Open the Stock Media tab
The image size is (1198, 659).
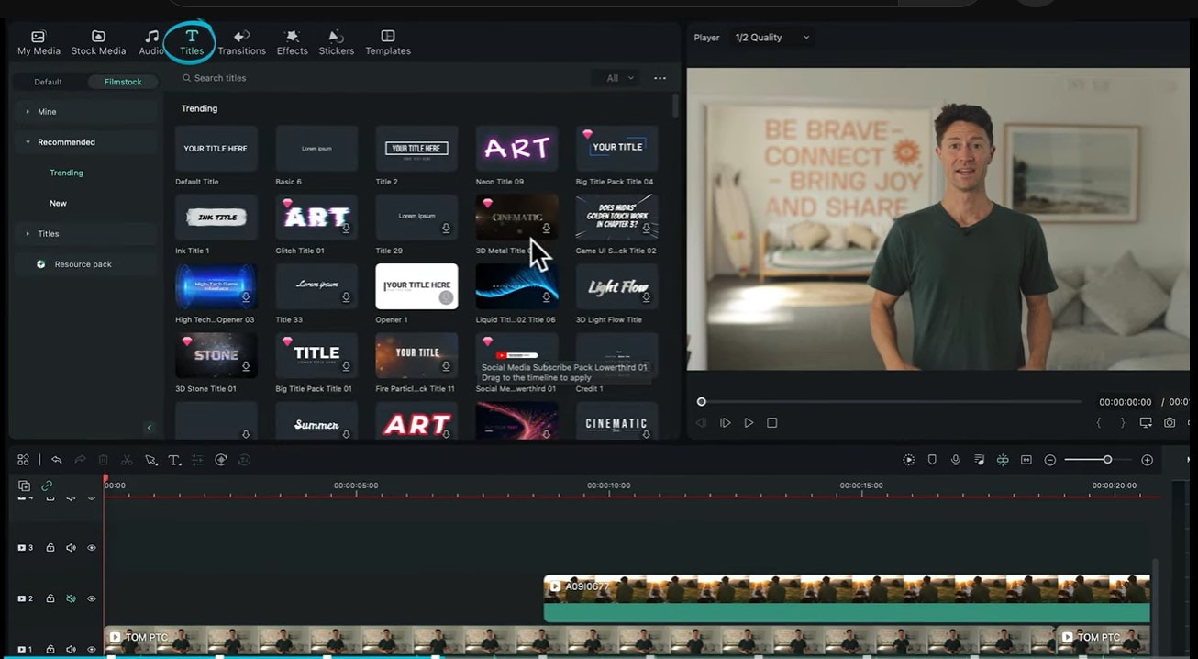pos(98,43)
